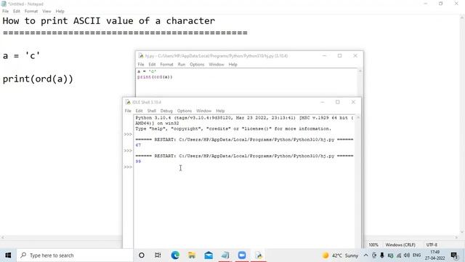The image size is (465, 262).
Task: Click the output value 99 in IDLE Shell
Action: [x=138, y=162]
